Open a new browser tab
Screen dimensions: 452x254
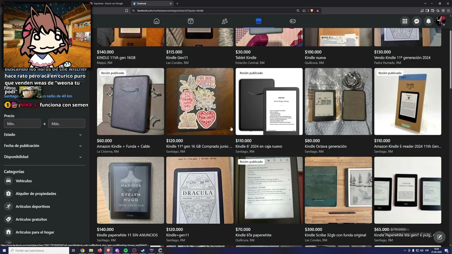click(177, 4)
